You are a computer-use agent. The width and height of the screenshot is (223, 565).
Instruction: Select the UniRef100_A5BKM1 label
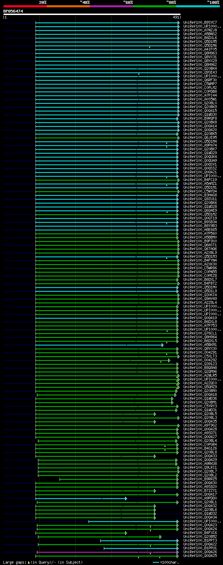[x=200, y=345]
